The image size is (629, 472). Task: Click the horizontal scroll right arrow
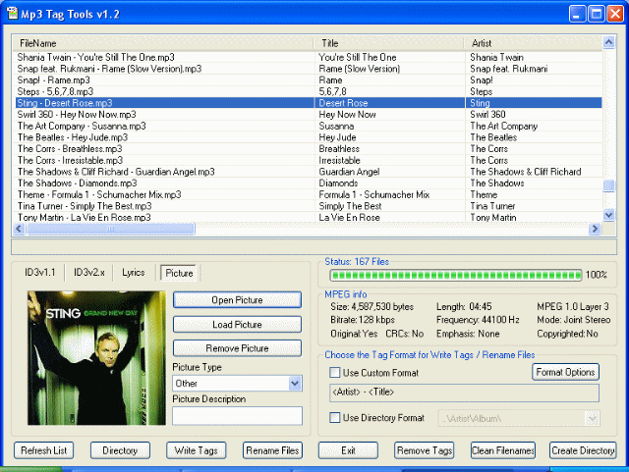pos(595,229)
